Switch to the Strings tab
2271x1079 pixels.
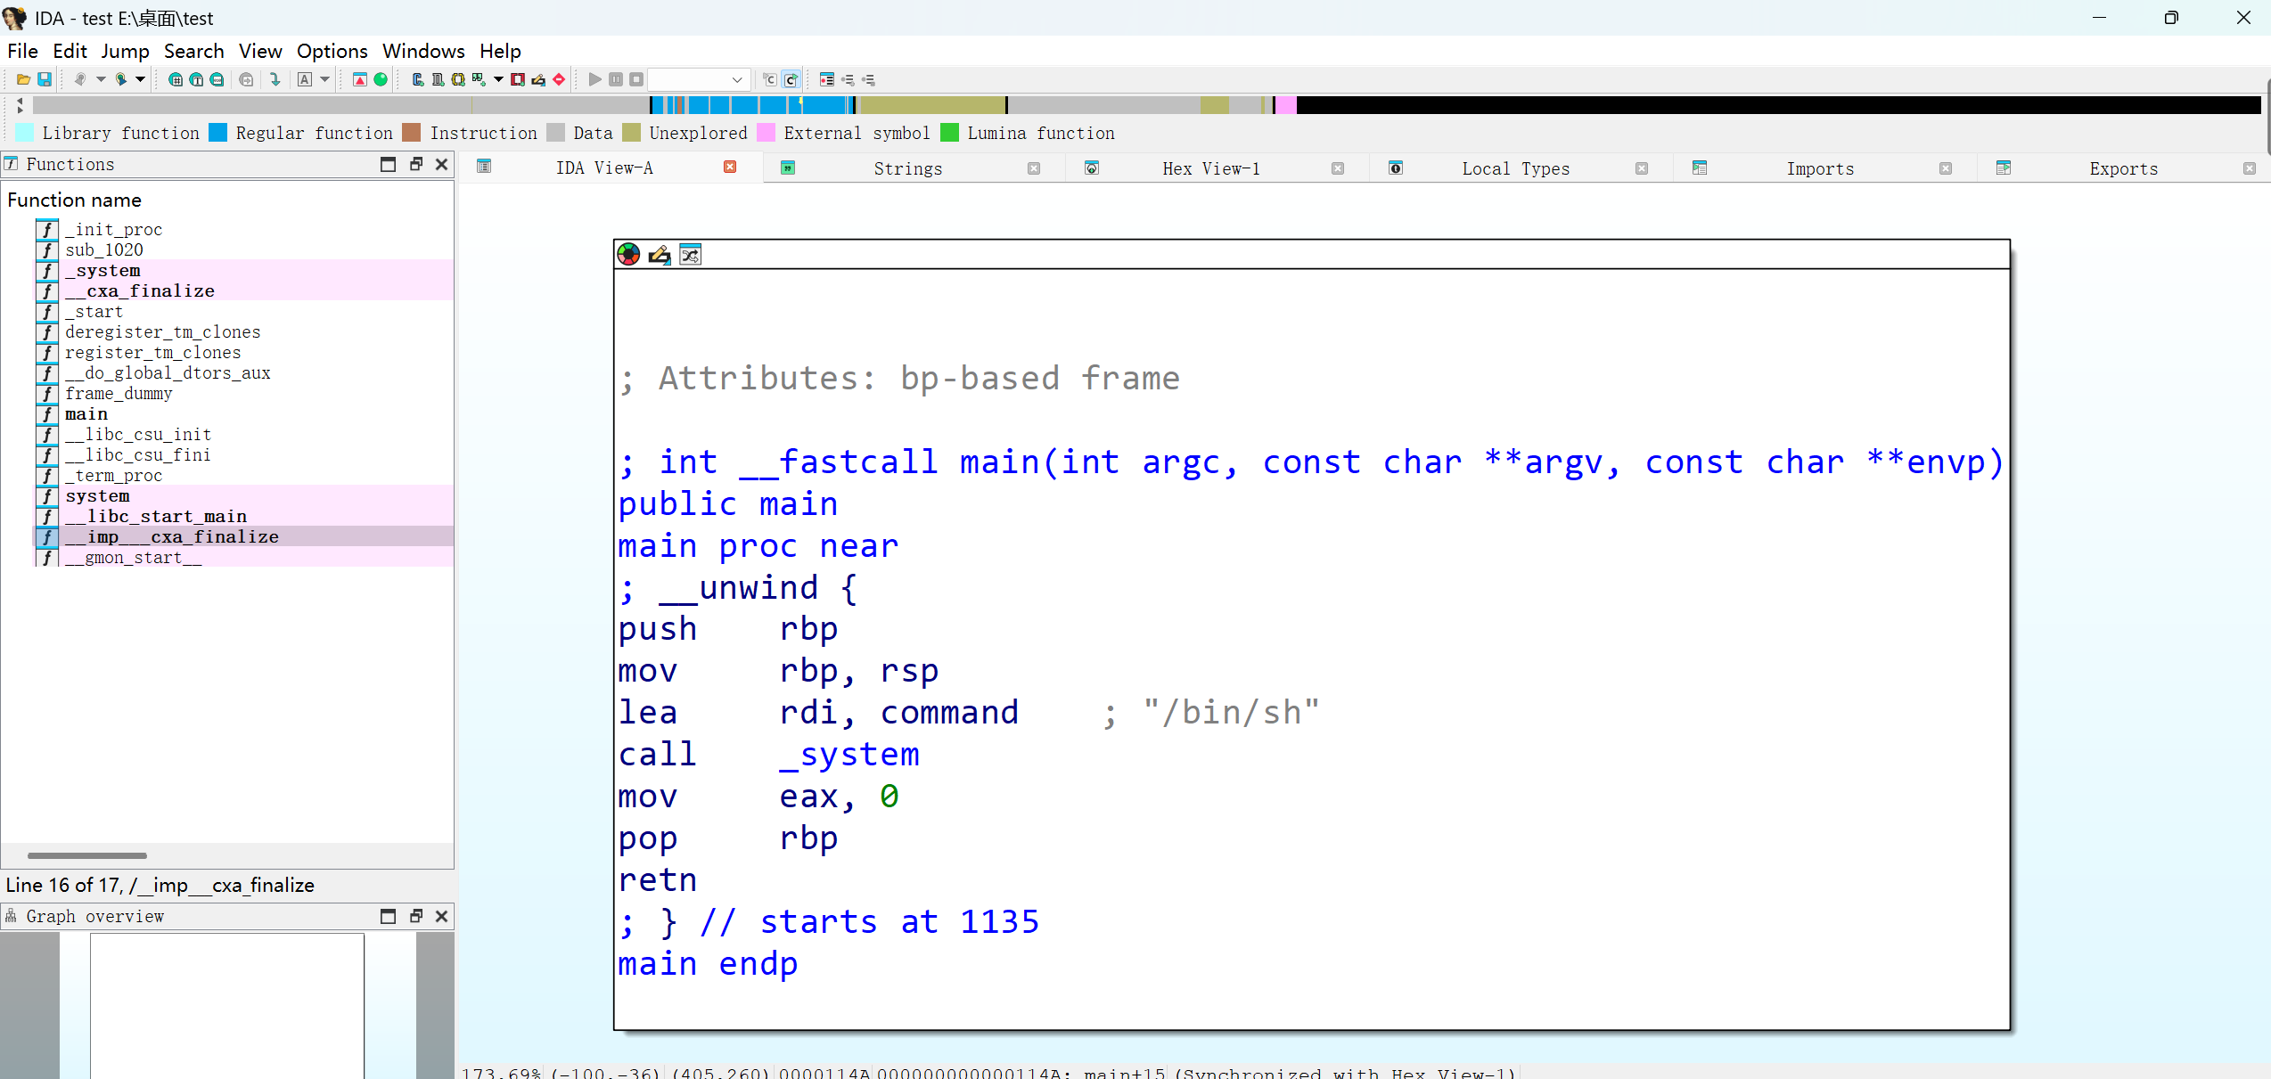907,168
